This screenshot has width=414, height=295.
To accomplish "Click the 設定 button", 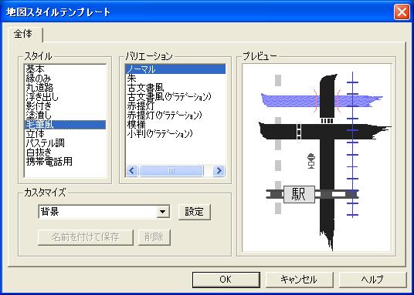I will (x=195, y=212).
